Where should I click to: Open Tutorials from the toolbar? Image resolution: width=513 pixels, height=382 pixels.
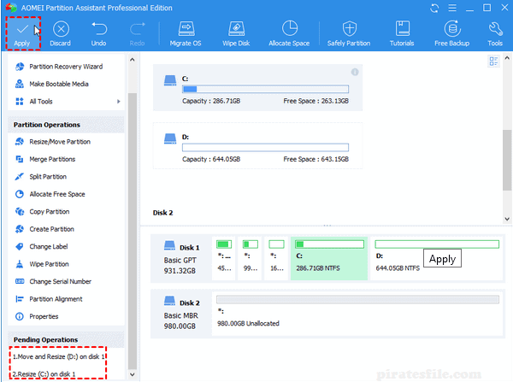(402, 33)
